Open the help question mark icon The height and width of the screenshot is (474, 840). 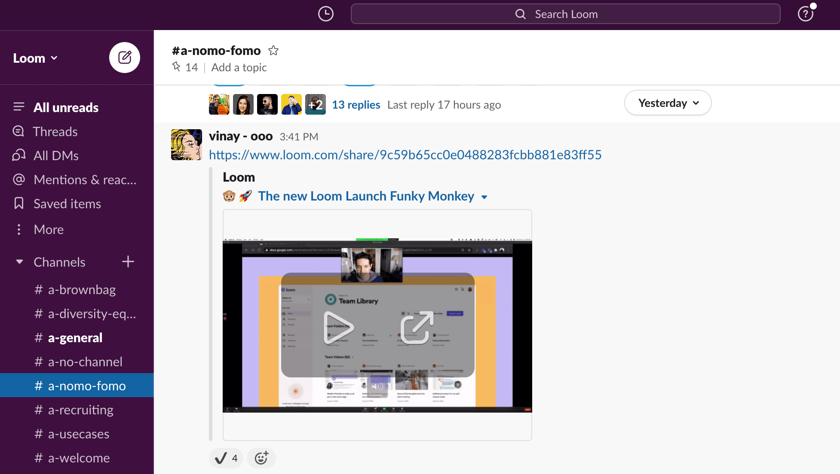[805, 14]
